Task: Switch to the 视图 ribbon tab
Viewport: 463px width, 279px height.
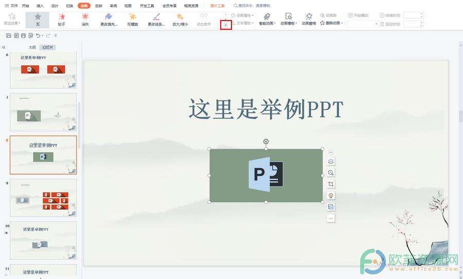Action: tap(128, 6)
